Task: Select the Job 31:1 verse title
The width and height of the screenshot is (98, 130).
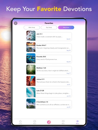Action: 39,34
